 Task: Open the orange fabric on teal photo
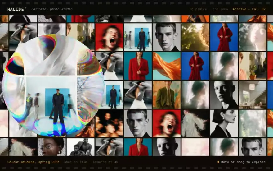pyautogui.click(x=167, y=66)
